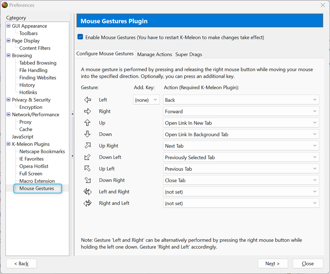The image size is (330, 274).
Task: Close the Preferences window with X
Action: 323,5
